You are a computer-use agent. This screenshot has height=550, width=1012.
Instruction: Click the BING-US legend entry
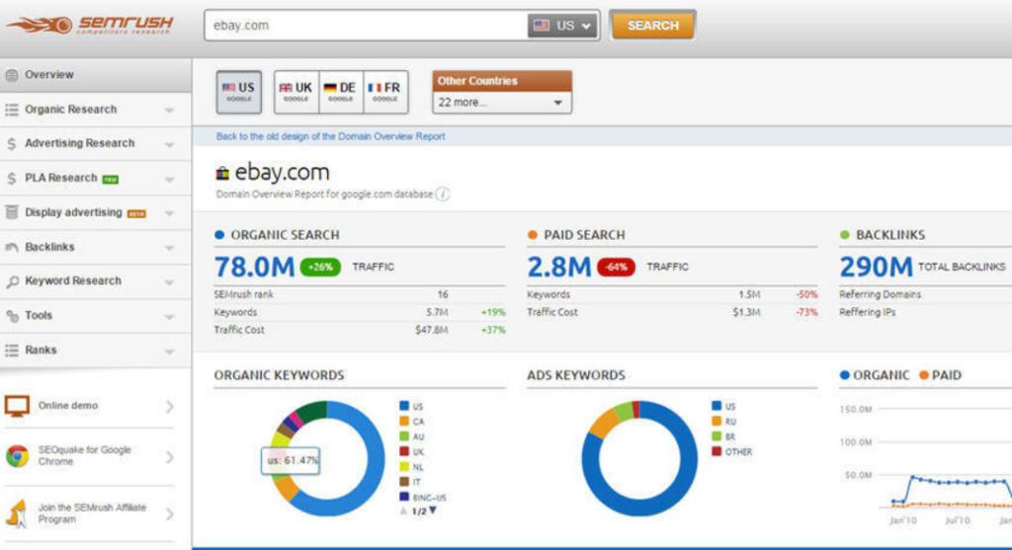pos(423,498)
